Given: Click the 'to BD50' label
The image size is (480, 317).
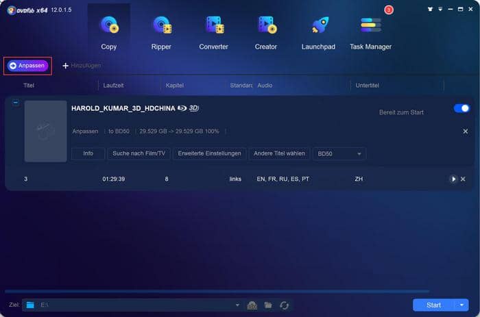Looking at the screenshot, I should click(x=119, y=131).
